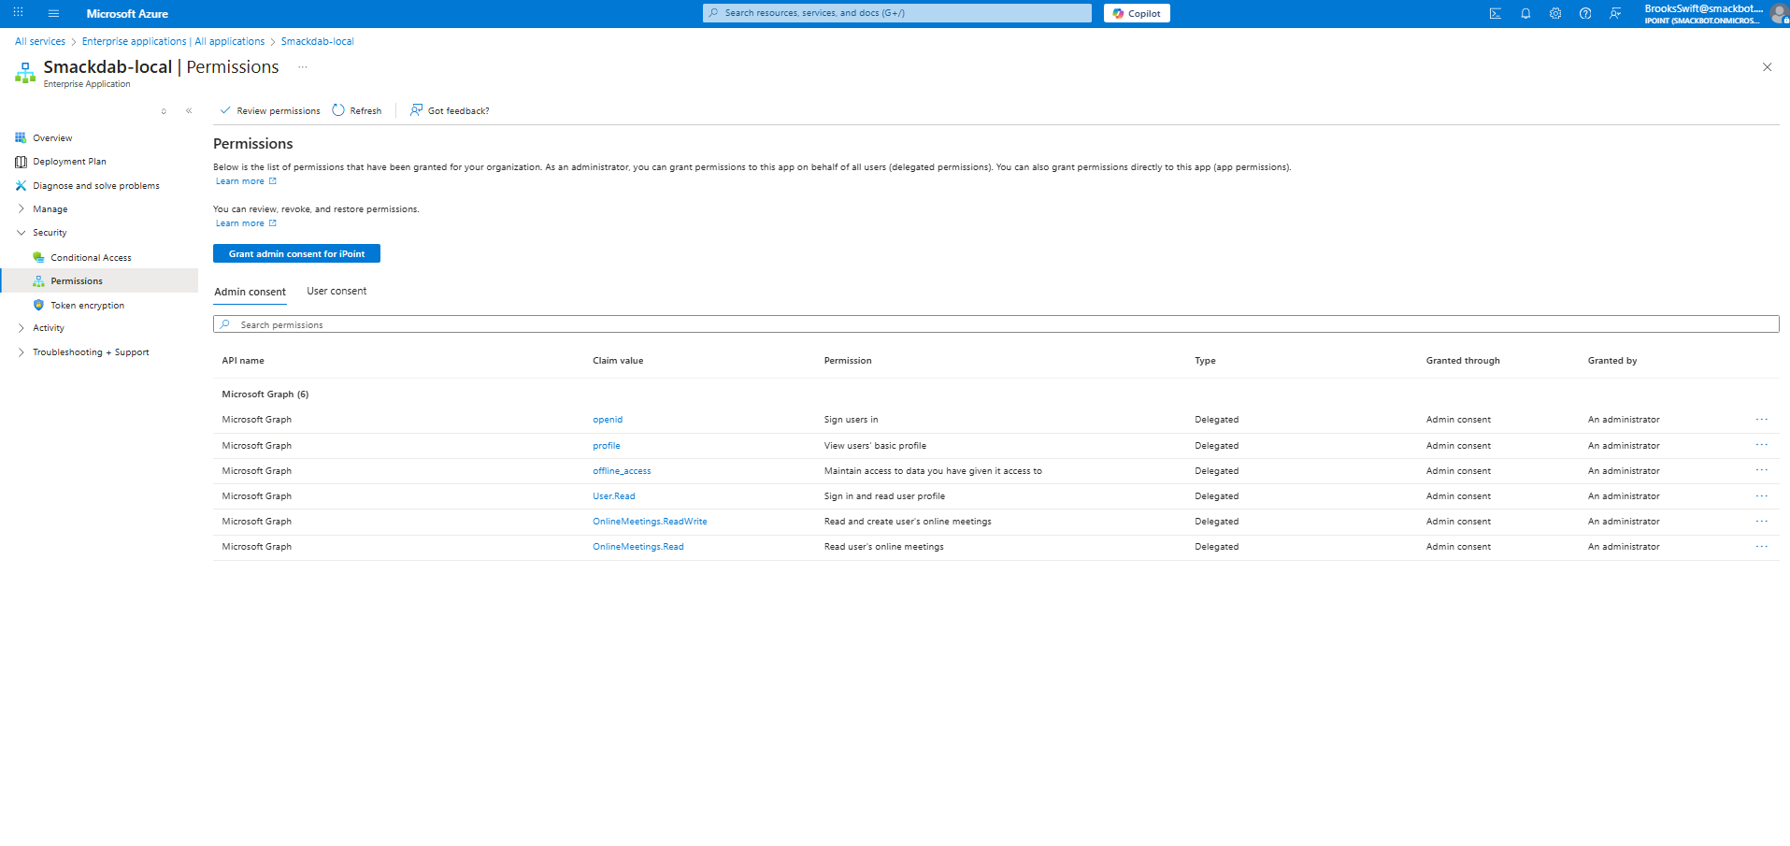Expand the Manage section
This screenshot has width=1790, height=846.
coord(21,209)
